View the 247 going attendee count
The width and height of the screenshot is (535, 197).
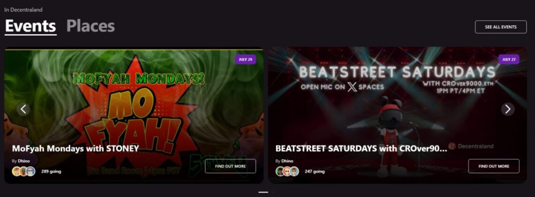(314, 171)
